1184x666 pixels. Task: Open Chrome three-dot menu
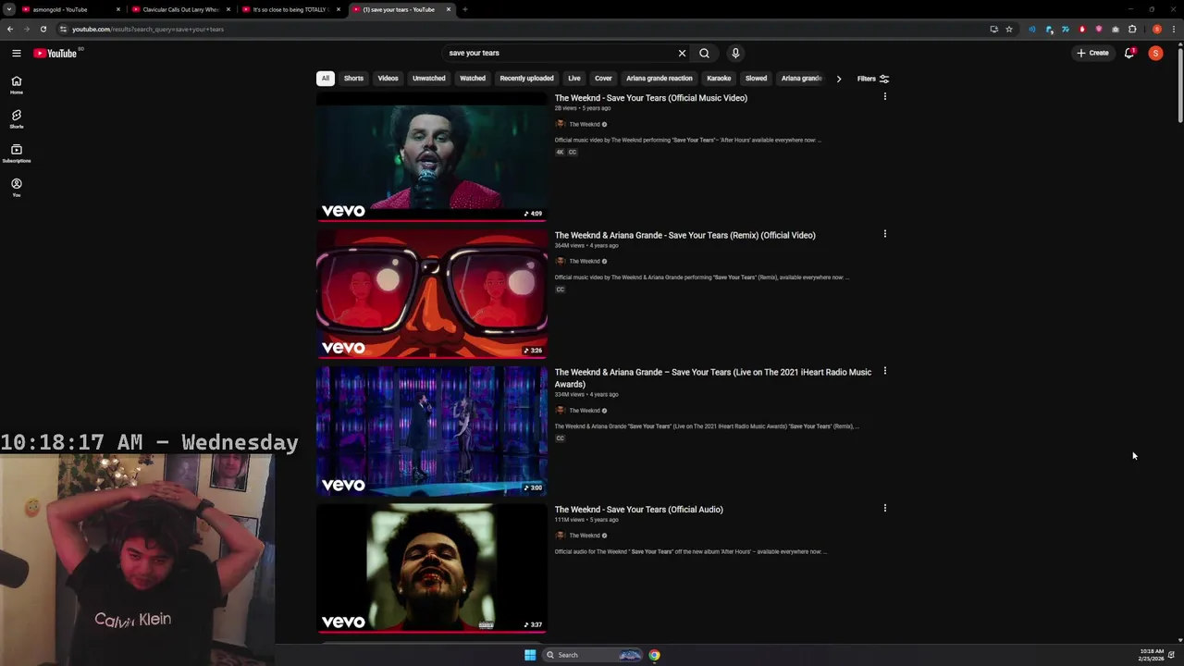click(1173, 29)
